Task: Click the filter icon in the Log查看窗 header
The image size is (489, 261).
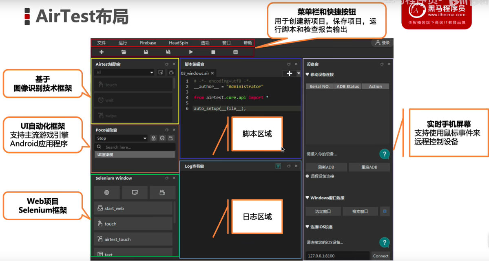Action: point(278,166)
